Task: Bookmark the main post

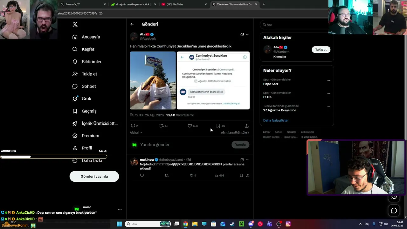Action: click(x=218, y=126)
